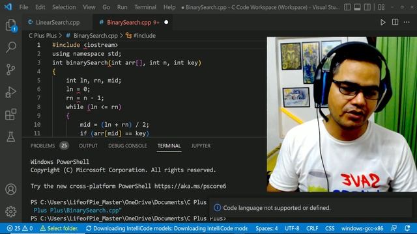Click the VS Code logo icon
417x234 pixels.
[x=8, y=6]
